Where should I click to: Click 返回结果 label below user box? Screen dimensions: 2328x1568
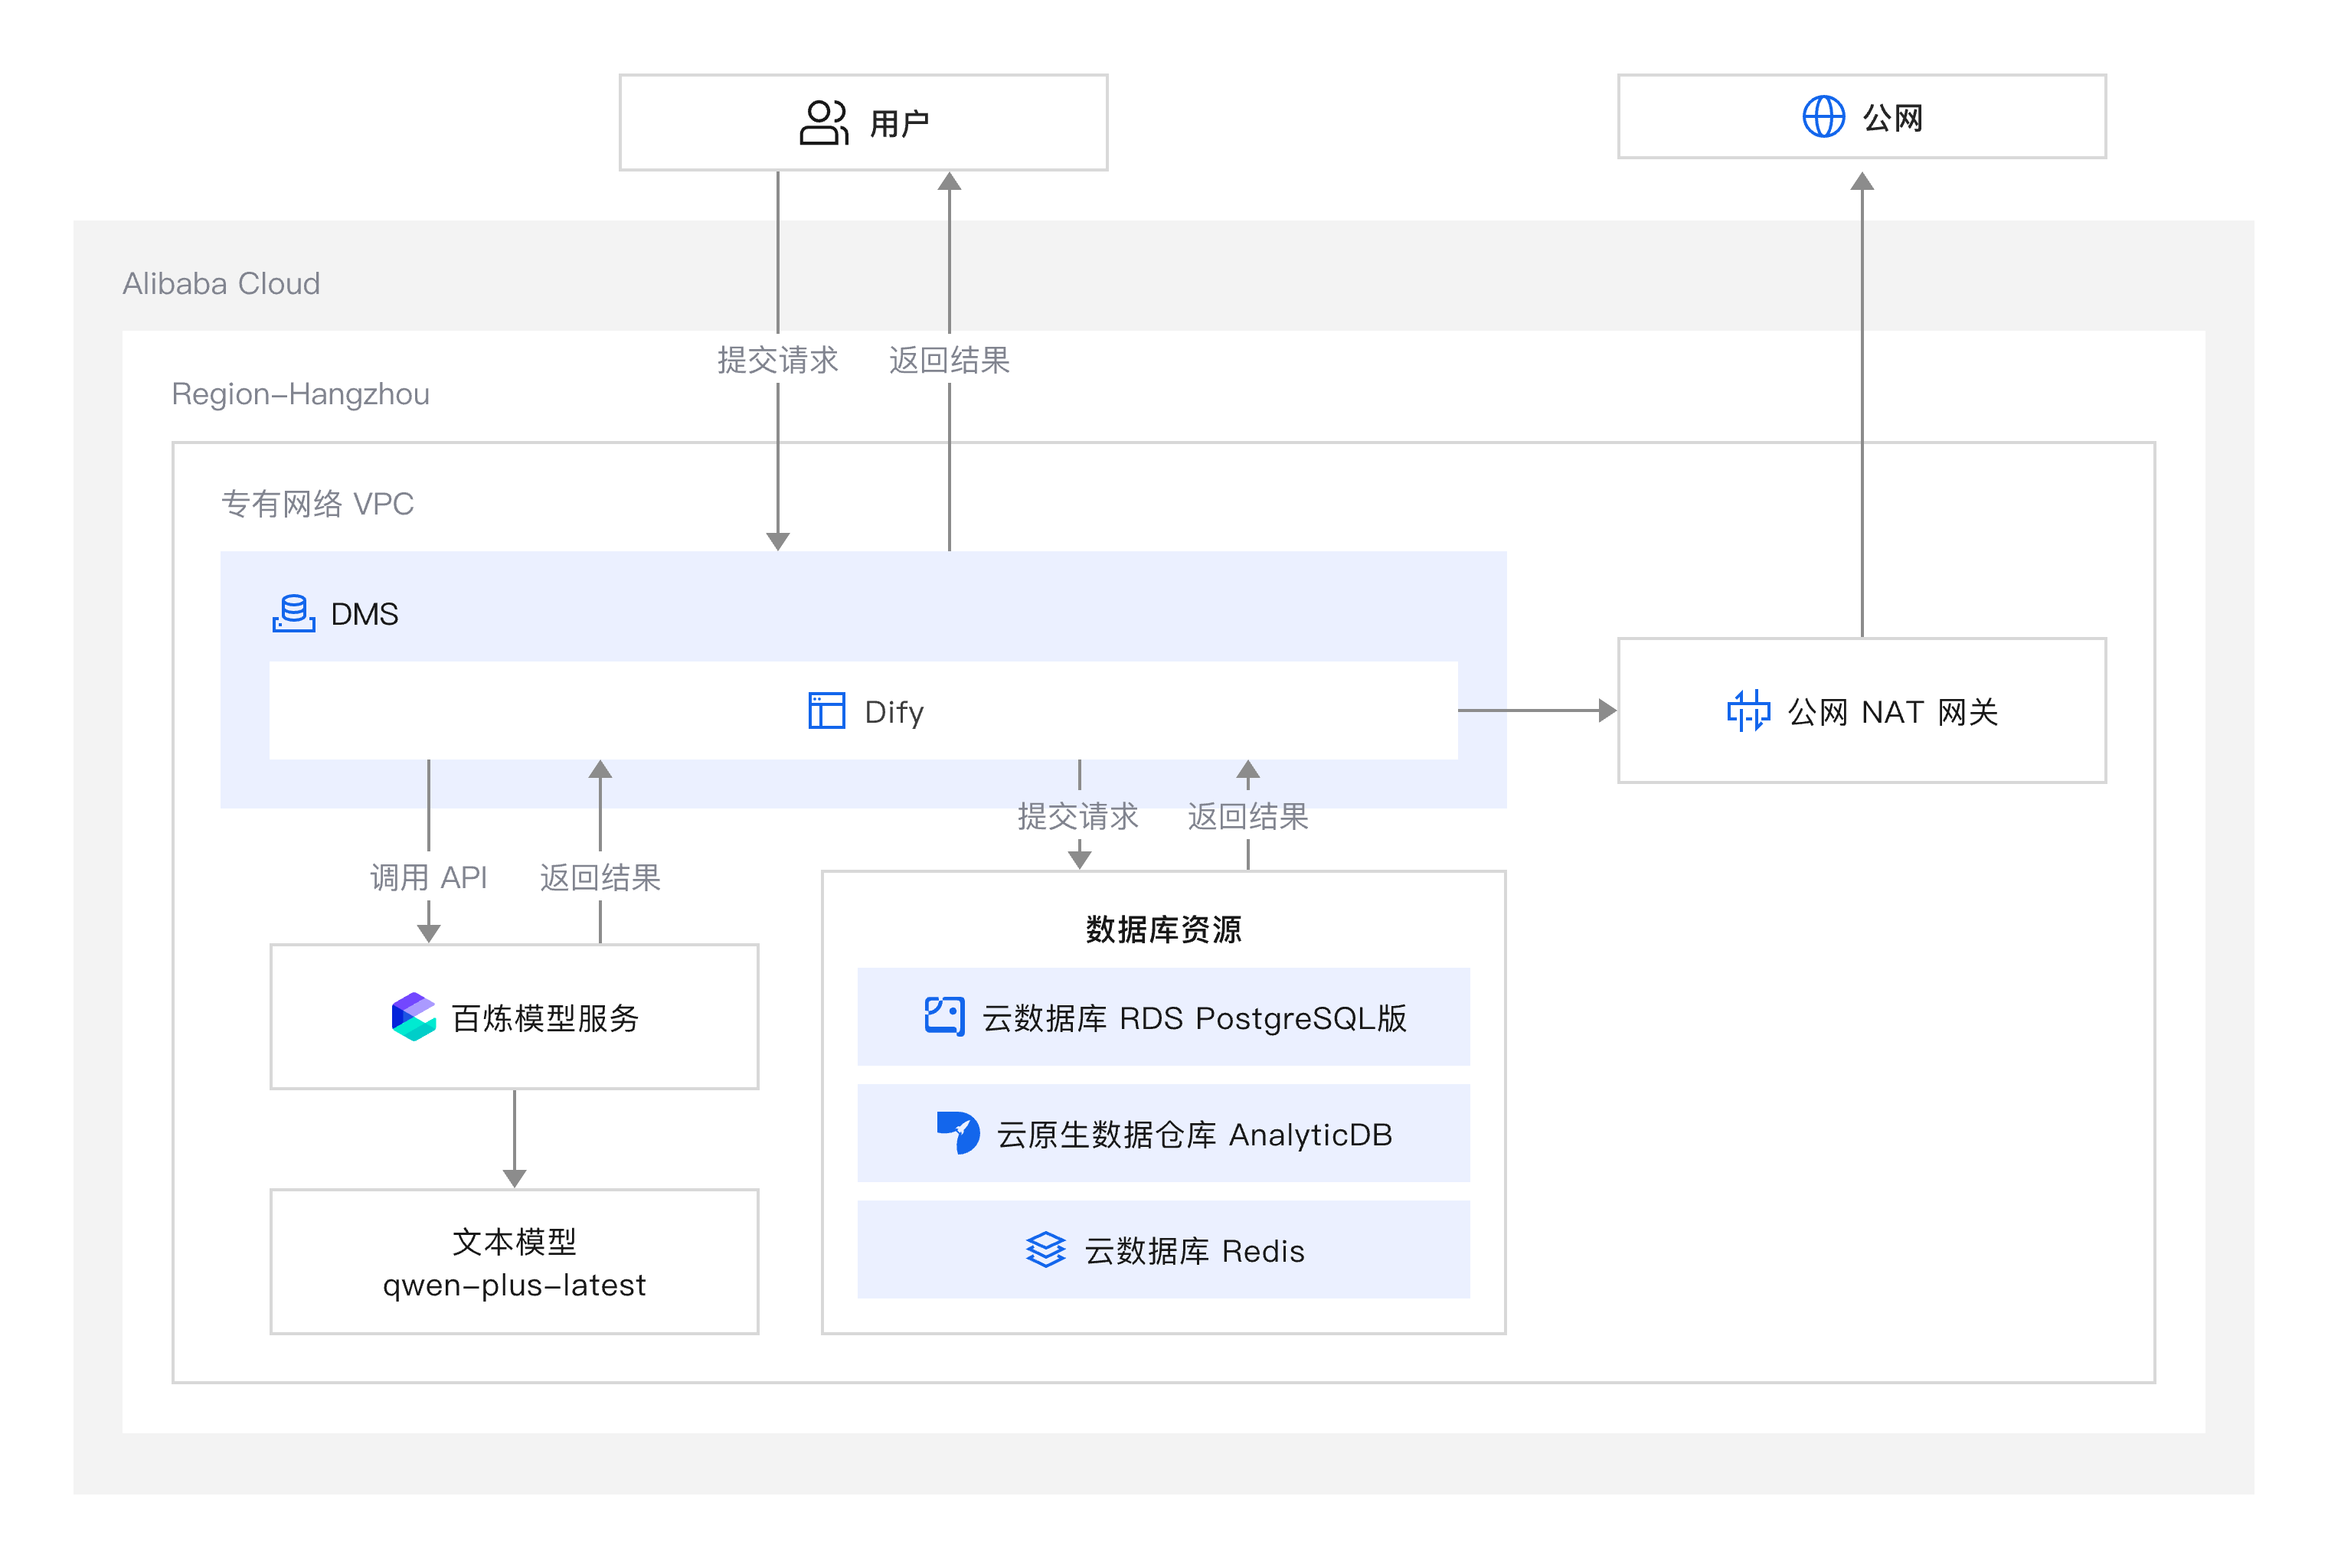949,360
